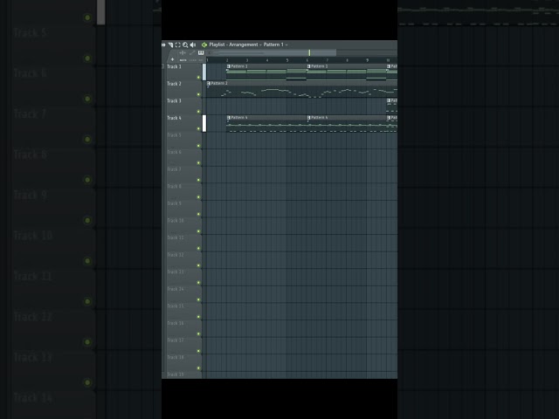The height and width of the screenshot is (419, 559).
Task: Disable Track 5 using its mute dot
Action: (198, 146)
